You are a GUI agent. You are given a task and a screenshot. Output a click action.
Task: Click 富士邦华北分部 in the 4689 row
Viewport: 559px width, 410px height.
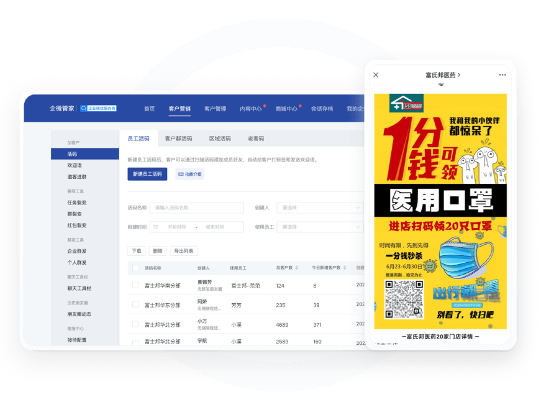pyautogui.click(x=163, y=325)
